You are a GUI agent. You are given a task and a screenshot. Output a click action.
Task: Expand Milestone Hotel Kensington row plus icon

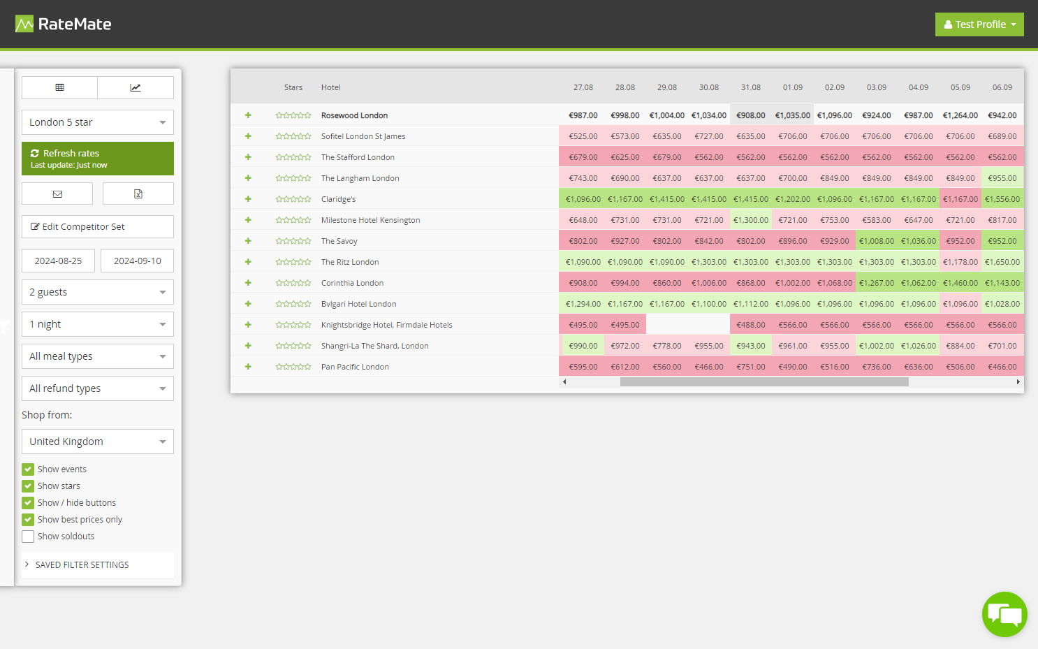click(x=248, y=220)
